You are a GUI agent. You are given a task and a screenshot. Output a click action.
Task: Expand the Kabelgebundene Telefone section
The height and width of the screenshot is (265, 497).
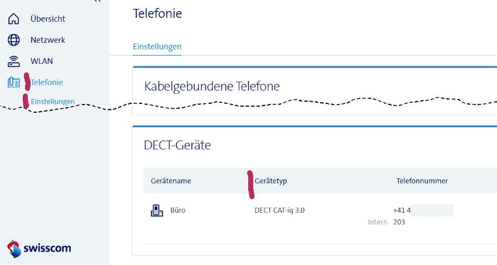point(211,86)
